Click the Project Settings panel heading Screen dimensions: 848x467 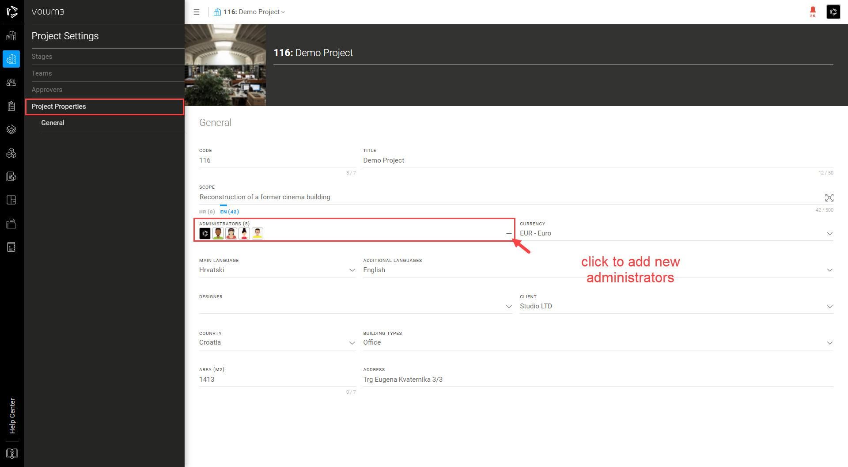click(65, 36)
